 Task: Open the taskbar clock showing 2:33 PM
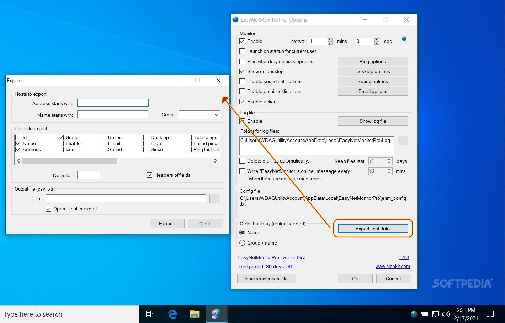[466, 314]
